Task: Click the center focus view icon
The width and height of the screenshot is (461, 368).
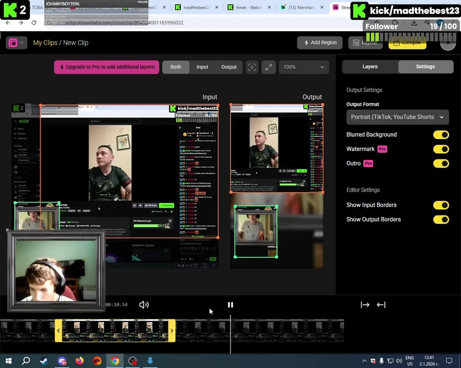Action: (252, 67)
